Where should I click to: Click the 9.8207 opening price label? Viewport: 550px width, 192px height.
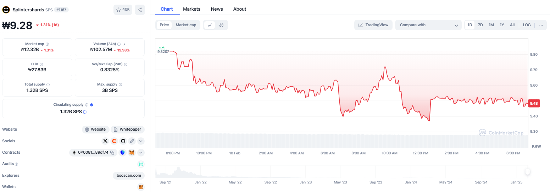[163, 51]
